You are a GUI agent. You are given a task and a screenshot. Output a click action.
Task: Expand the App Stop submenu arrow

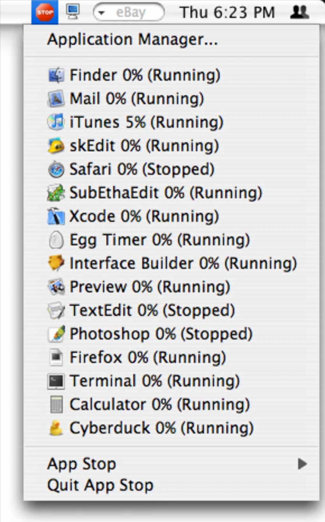302,464
